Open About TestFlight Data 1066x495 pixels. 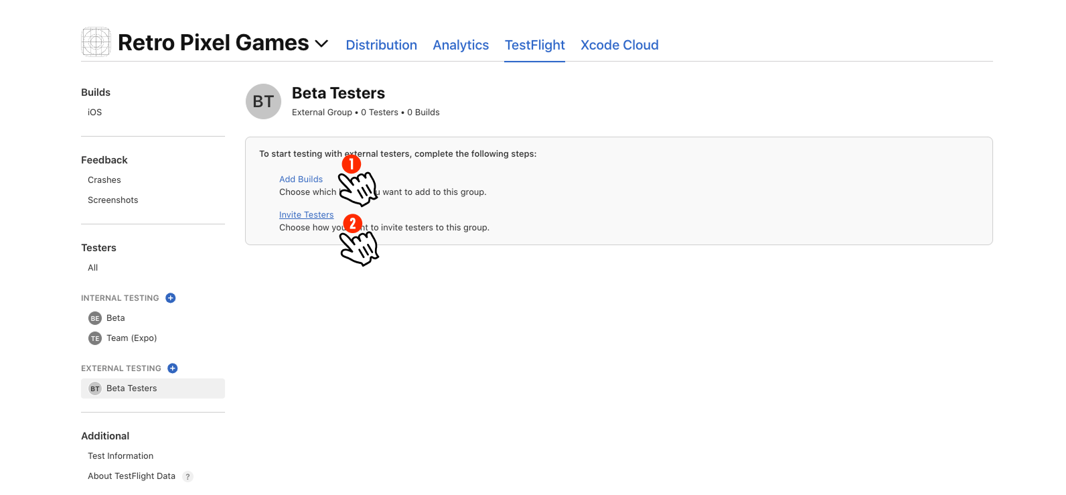click(x=131, y=476)
